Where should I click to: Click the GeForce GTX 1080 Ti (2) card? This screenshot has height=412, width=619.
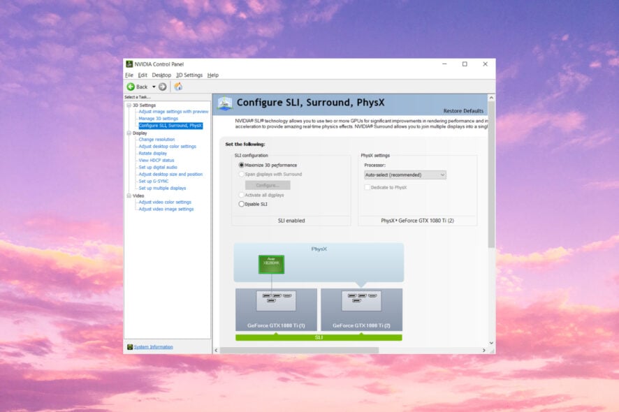point(362,309)
